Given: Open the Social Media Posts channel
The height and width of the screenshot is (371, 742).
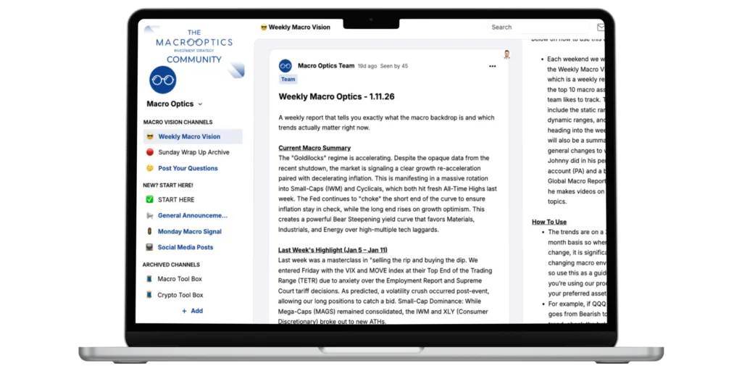Looking at the screenshot, I should pyautogui.click(x=185, y=247).
